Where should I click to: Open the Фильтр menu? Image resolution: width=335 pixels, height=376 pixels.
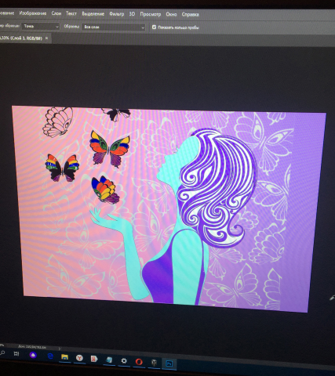coord(117,14)
